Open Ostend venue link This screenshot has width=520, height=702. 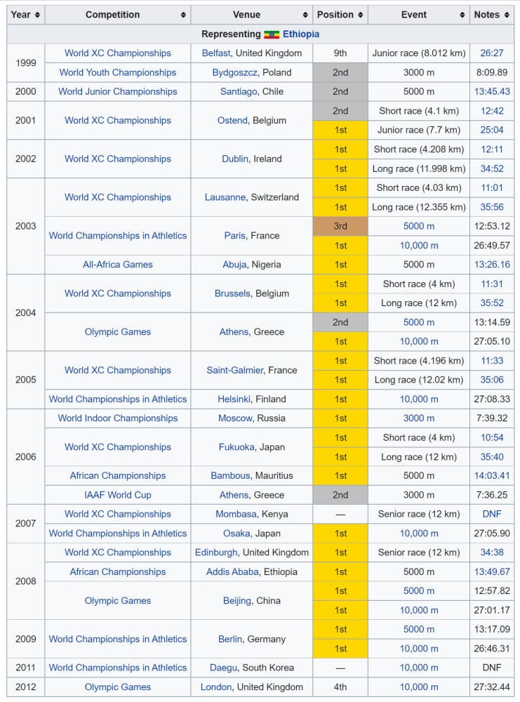click(x=232, y=121)
